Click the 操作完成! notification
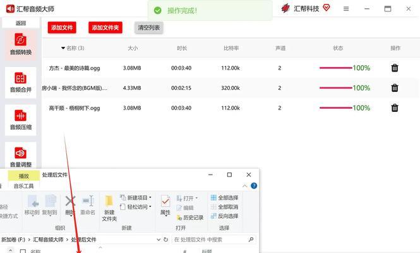420x253 pixels. 210,11
